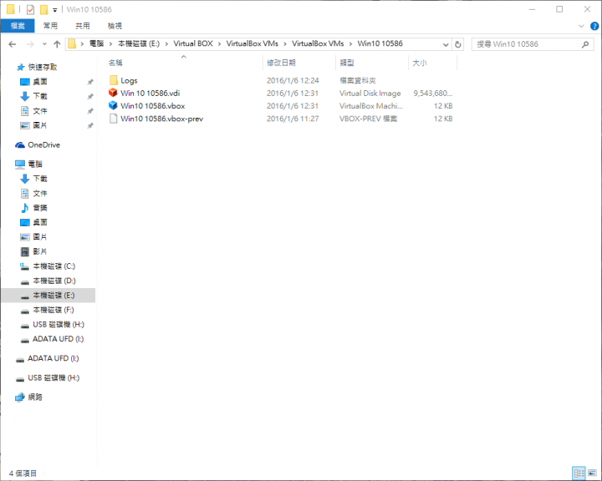Screen dimensions: 602x481
Task: Sort by the 大小 column header
Action: pos(419,63)
